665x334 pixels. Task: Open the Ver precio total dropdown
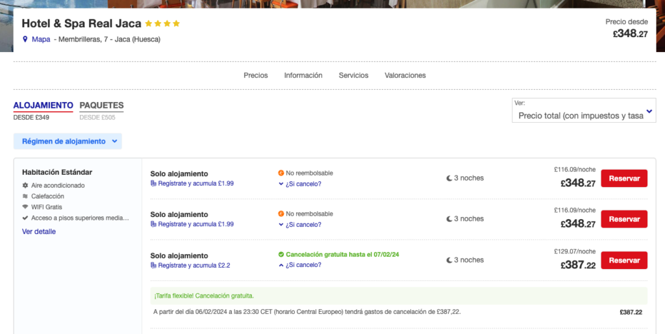pos(584,110)
